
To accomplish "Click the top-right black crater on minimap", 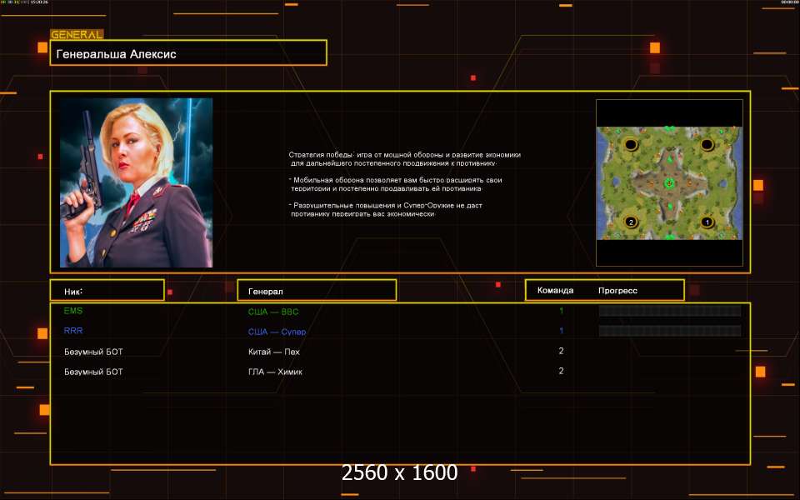I will (x=707, y=145).
